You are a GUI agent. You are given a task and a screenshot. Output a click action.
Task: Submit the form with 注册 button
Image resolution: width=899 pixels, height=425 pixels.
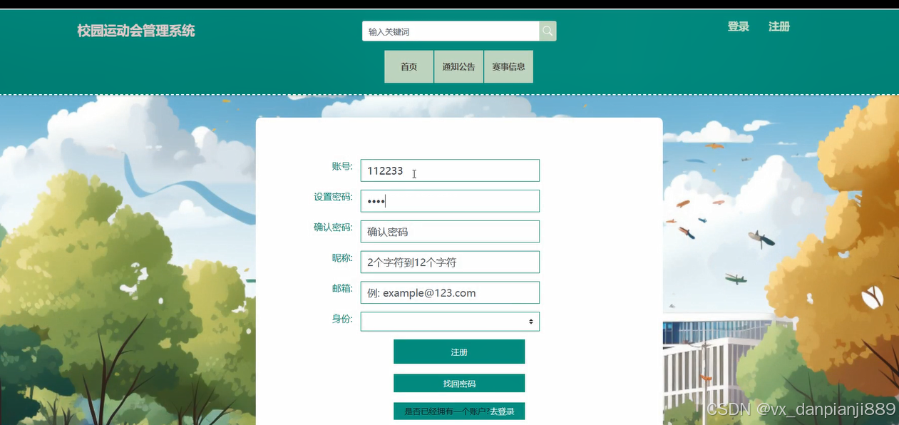pyautogui.click(x=459, y=352)
